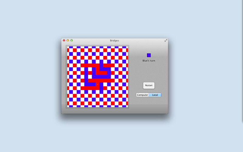This screenshot has height=152, width=243.
Task: Zoom the Bridges window with the green button
Action: [72, 40]
